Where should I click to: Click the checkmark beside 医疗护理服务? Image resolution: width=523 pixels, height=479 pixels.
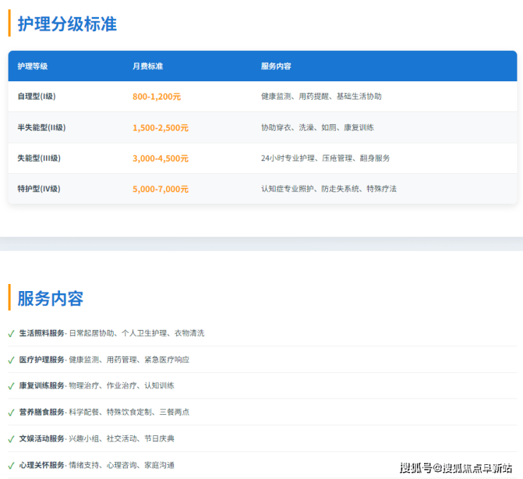pyautogui.click(x=11, y=360)
